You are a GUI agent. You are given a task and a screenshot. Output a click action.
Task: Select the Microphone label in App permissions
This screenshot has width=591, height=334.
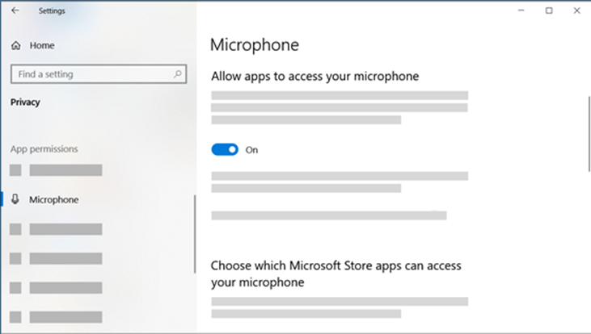(x=53, y=199)
